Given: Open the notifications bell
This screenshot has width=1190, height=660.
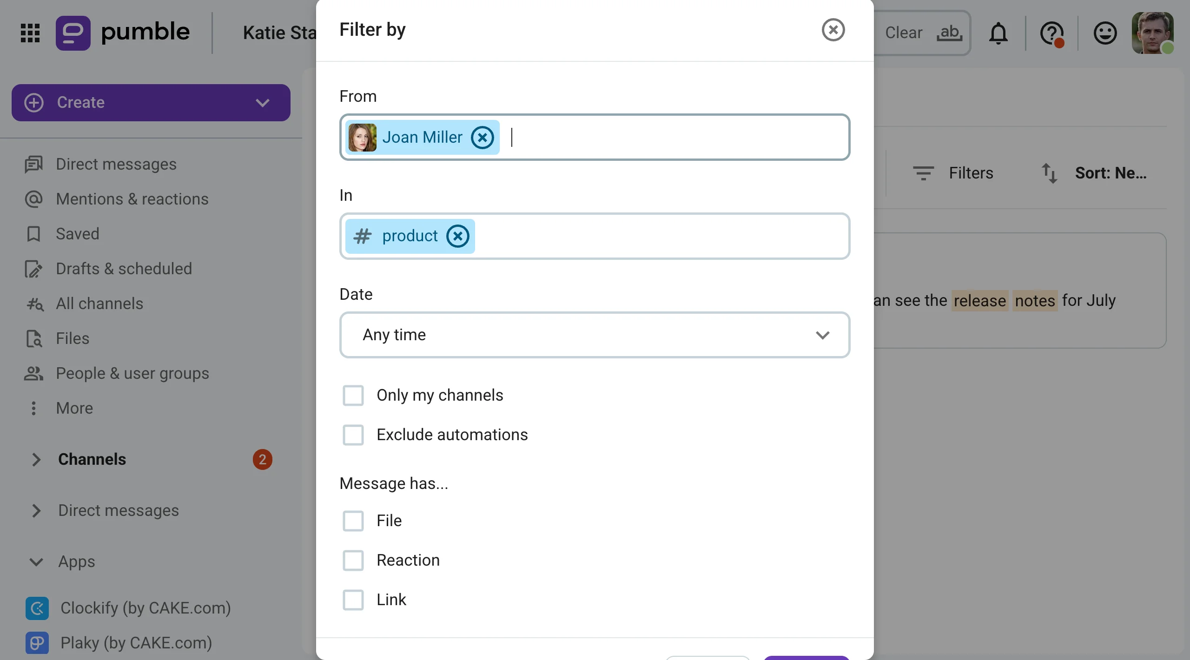Looking at the screenshot, I should coord(998,33).
